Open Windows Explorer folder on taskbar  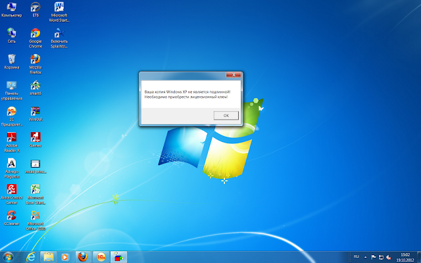(x=49, y=257)
